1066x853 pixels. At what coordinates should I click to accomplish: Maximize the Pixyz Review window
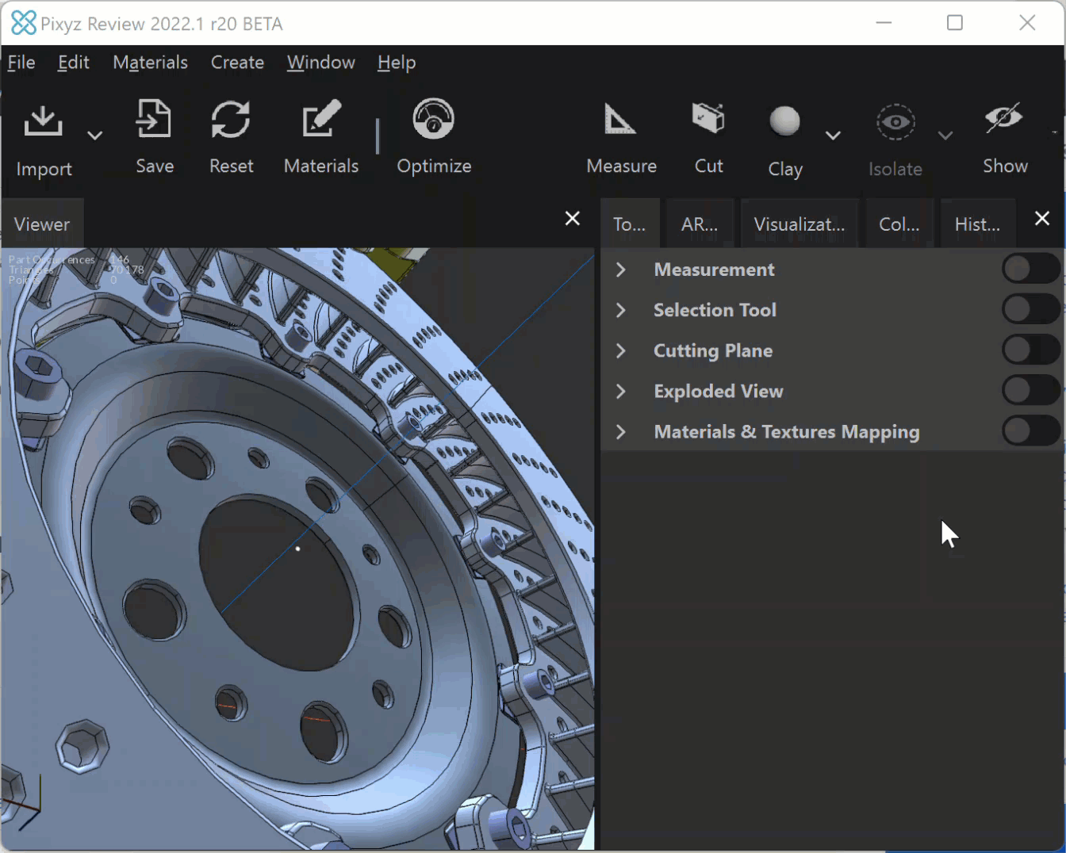coord(955,23)
